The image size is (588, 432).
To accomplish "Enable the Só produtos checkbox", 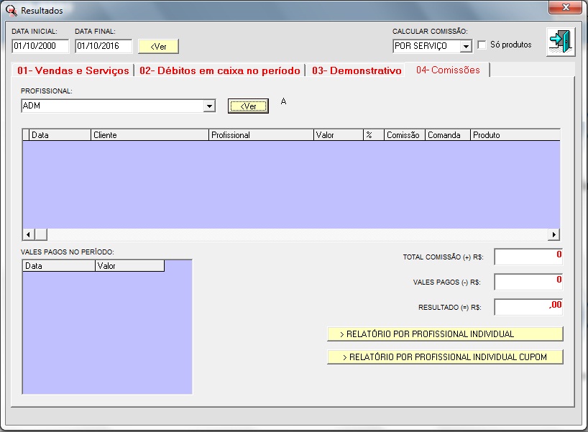I will (482, 45).
